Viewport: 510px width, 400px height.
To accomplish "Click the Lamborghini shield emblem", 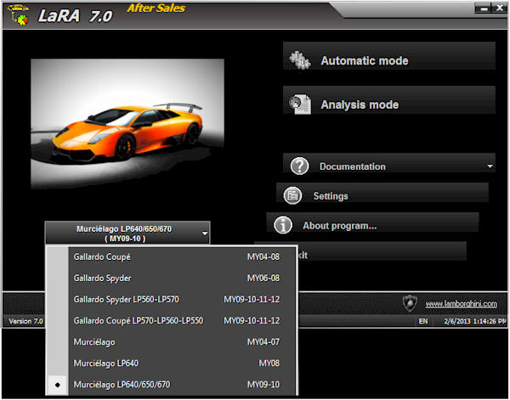I will click(410, 303).
